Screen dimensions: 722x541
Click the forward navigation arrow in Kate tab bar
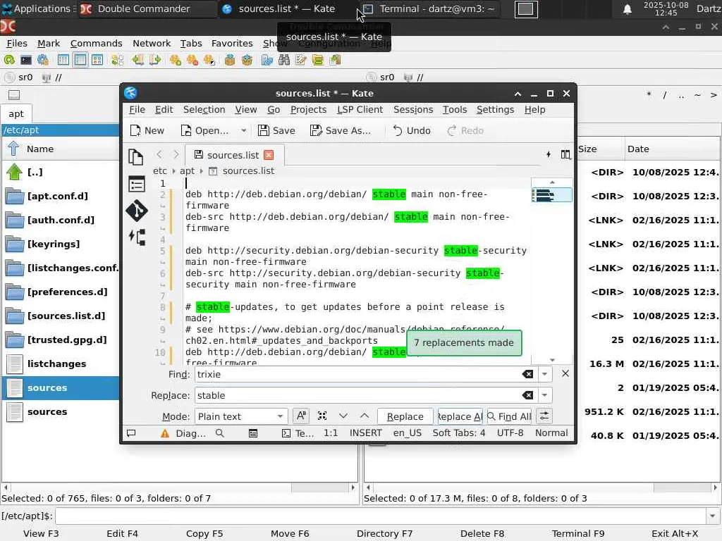point(176,154)
